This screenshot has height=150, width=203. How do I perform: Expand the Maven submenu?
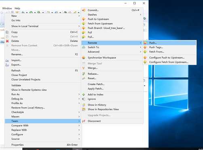tap(79, 117)
